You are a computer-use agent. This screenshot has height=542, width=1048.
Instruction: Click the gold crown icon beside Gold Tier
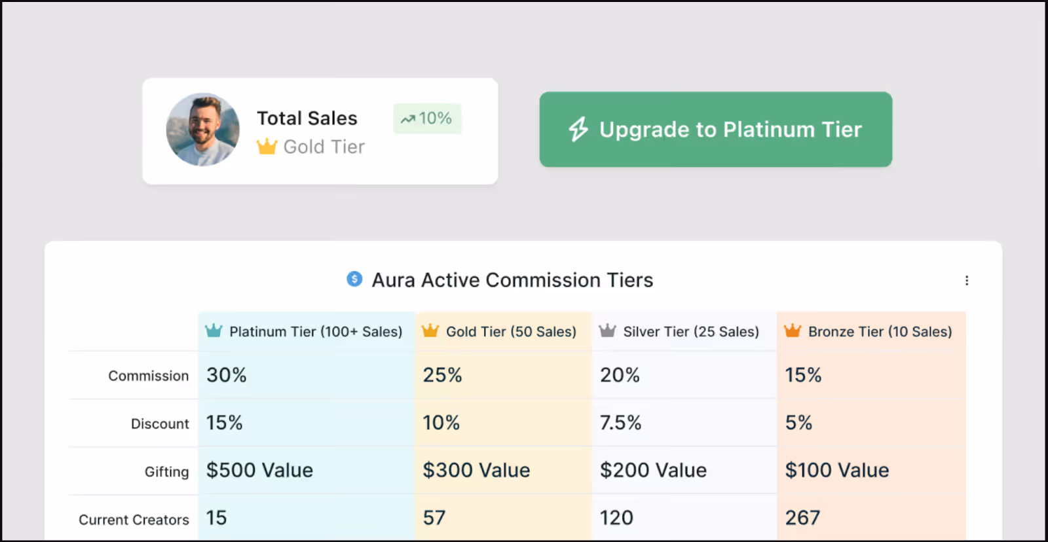(x=267, y=146)
